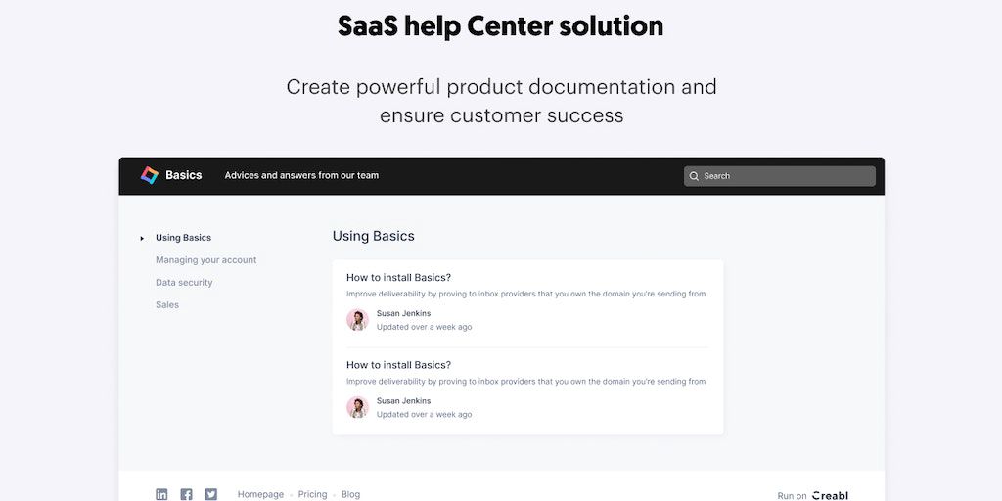Select Using Basics in the sidebar
The height and width of the screenshot is (501, 1002).
183,238
